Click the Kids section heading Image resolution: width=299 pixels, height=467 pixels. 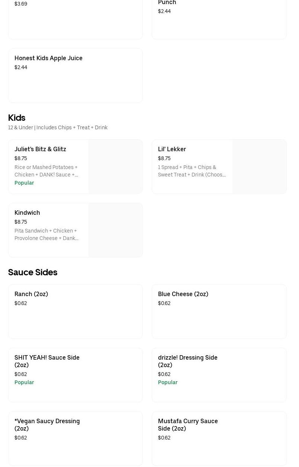point(17,118)
